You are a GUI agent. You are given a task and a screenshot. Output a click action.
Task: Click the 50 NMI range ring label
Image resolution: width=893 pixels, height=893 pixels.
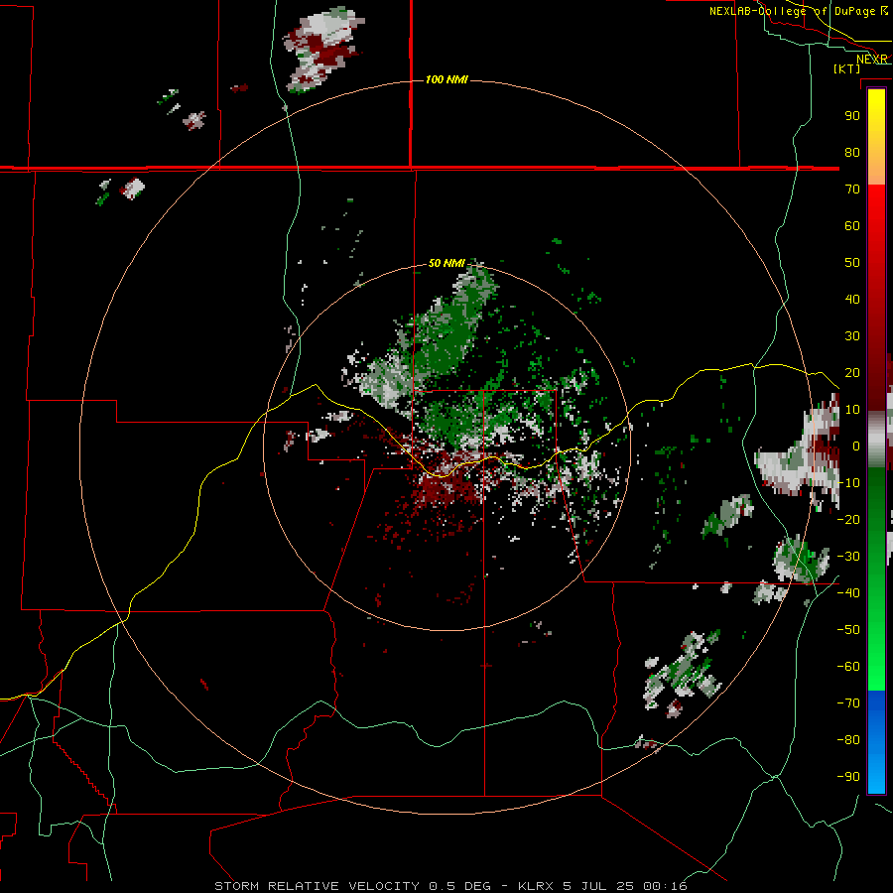(x=446, y=263)
